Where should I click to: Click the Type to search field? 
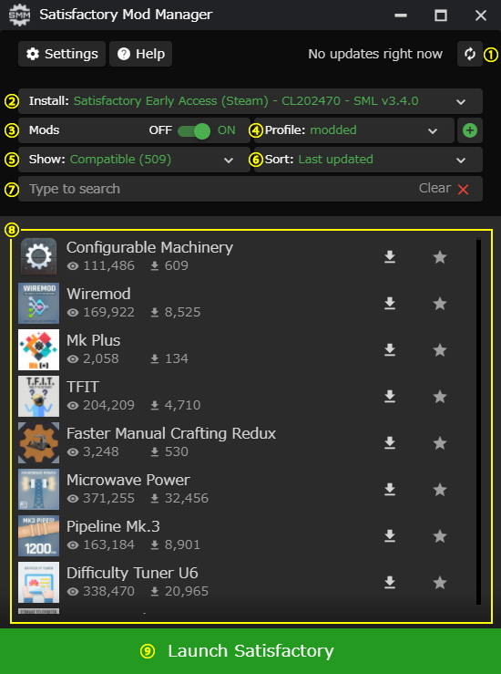[x=250, y=189]
